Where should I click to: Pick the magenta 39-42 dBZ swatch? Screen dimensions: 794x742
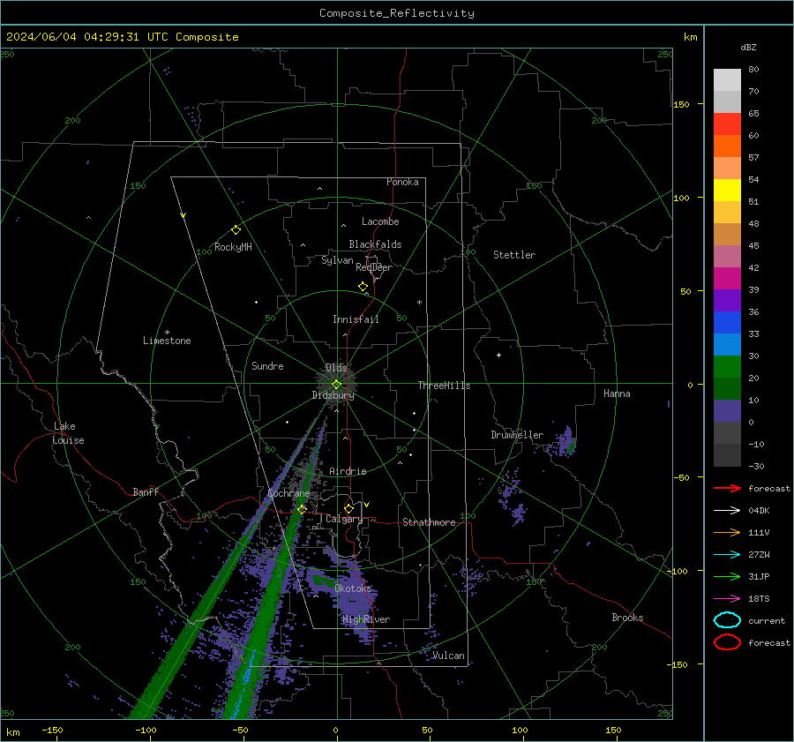coord(727,279)
